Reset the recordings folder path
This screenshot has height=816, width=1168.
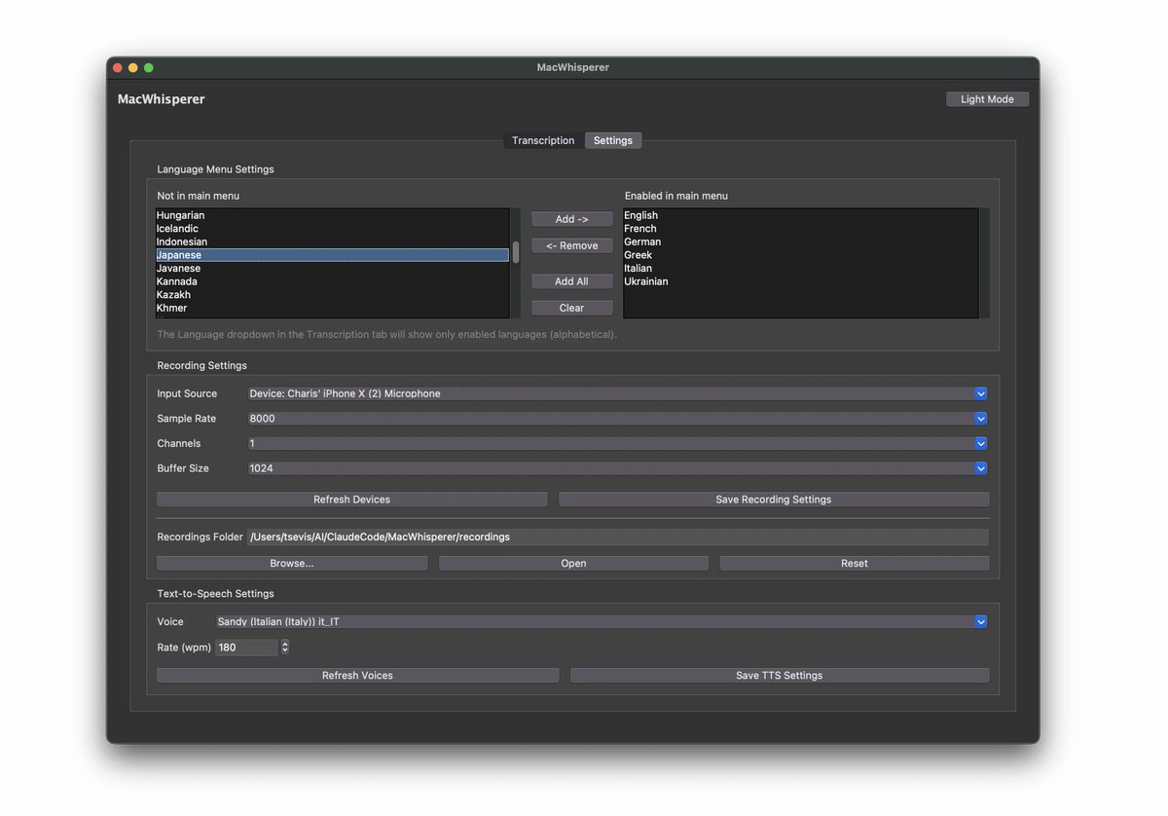click(855, 563)
